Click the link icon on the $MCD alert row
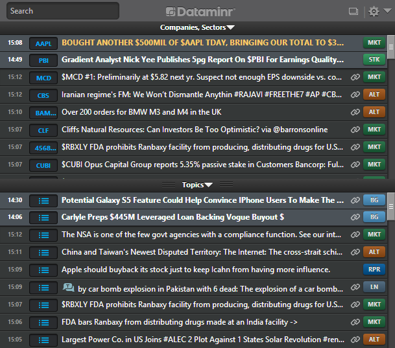The image size is (395, 348). point(355,78)
